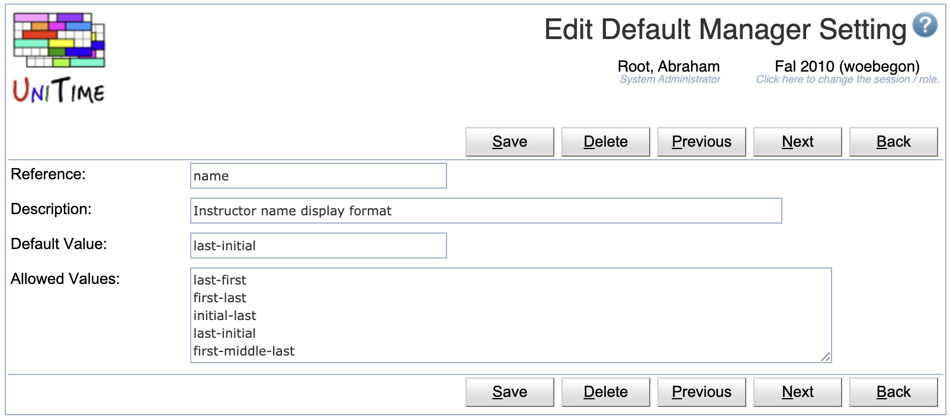
Task: Click the top Next button
Action: click(798, 142)
